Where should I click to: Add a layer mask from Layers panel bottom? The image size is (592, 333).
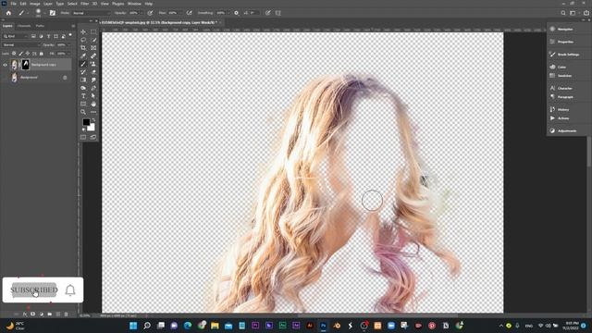coord(33,314)
